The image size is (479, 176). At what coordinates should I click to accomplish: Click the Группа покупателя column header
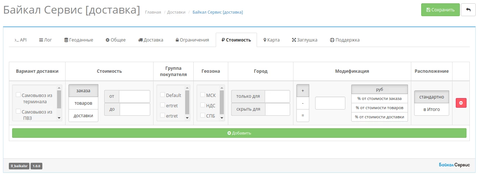[173, 71]
